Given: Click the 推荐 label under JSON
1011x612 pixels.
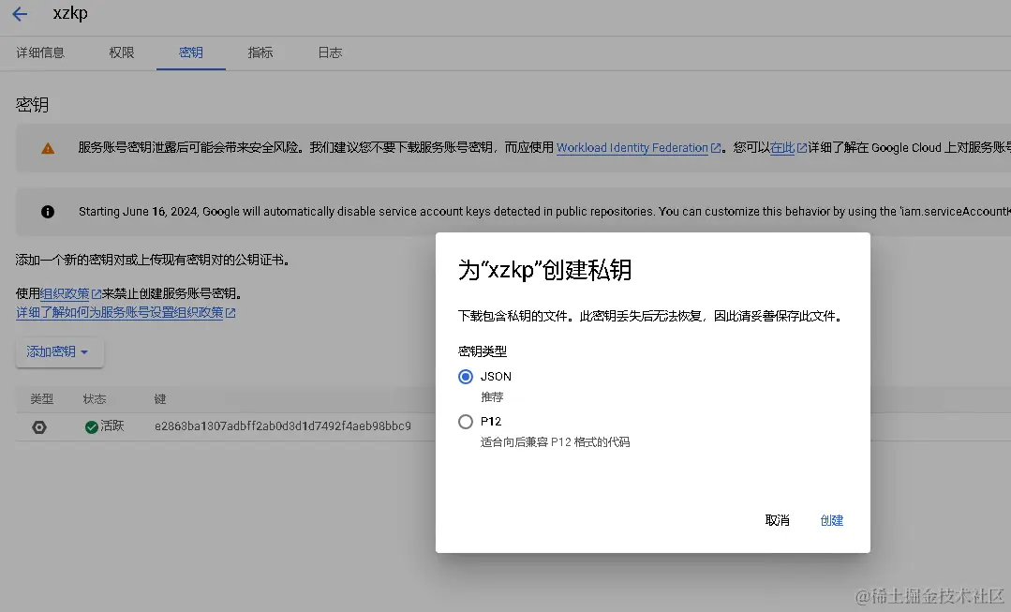Looking at the screenshot, I should pos(492,397).
